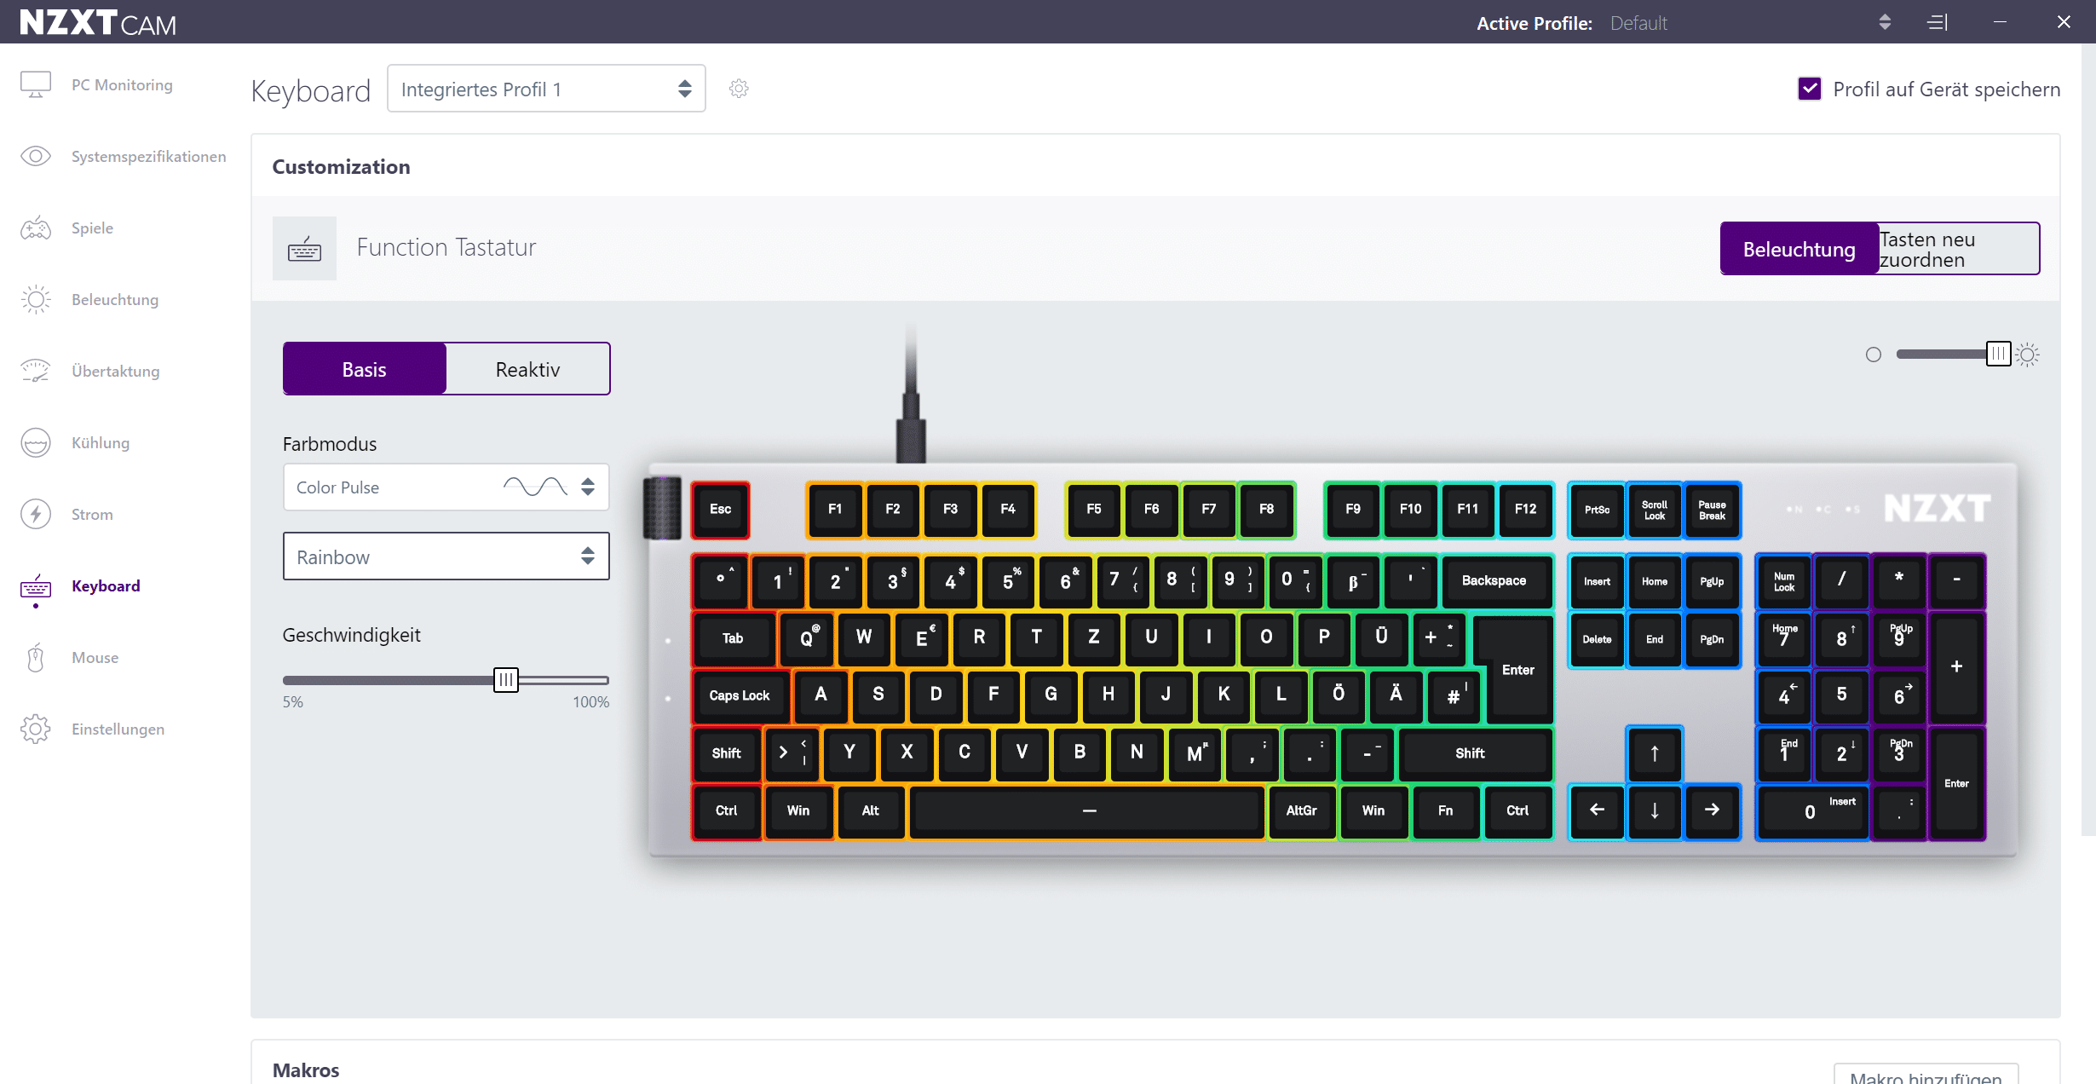Image resolution: width=2096 pixels, height=1084 pixels.
Task: Open the Einstellungen sidebar item
Action: click(x=118, y=729)
